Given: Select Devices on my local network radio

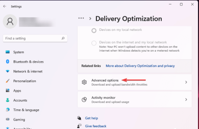Looking at the screenshot, I should point(94,31).
